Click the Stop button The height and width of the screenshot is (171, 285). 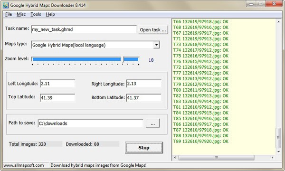pyautogui.click(x=144, y=148)
